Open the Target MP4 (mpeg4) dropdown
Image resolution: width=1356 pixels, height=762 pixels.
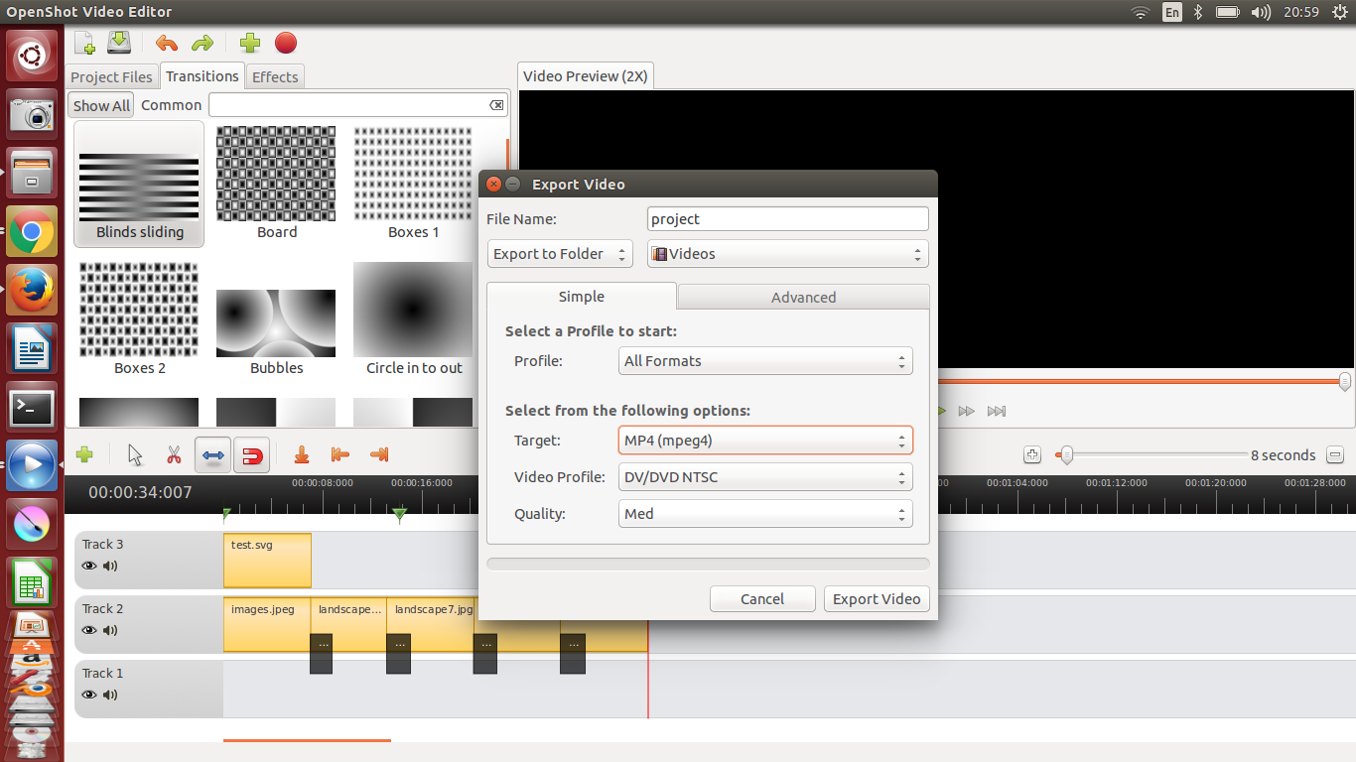click(x=765, y=441)
